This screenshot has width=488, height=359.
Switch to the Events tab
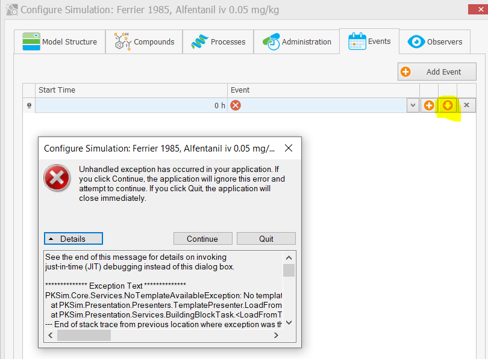tap(369, 41)
